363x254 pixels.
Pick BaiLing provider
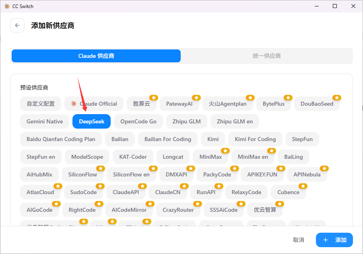293,157
